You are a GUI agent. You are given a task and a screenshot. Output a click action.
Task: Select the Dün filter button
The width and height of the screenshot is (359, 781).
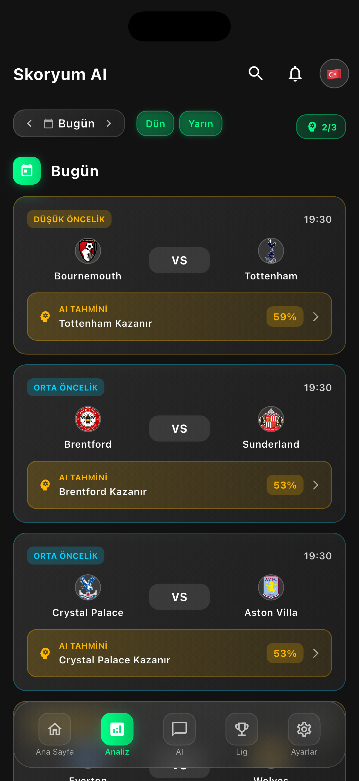pos(155,123)
